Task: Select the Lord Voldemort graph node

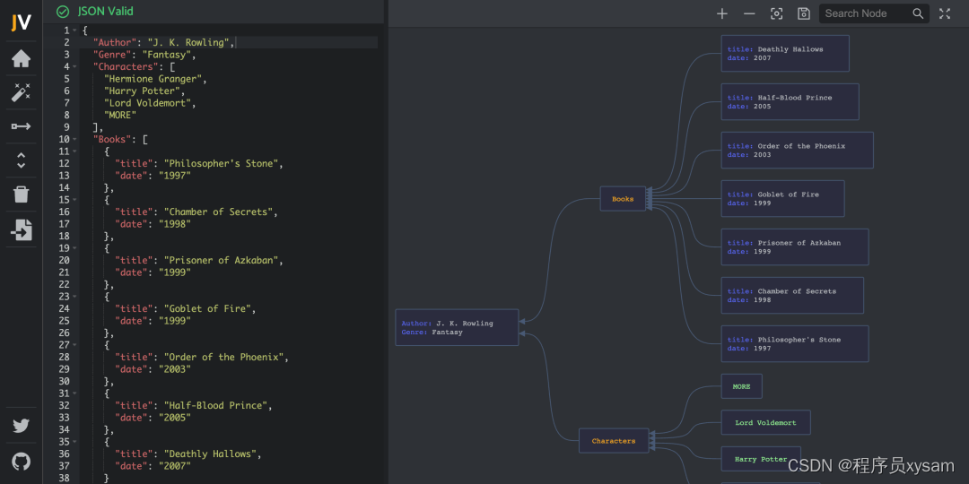Action: [x=765, y=423]
